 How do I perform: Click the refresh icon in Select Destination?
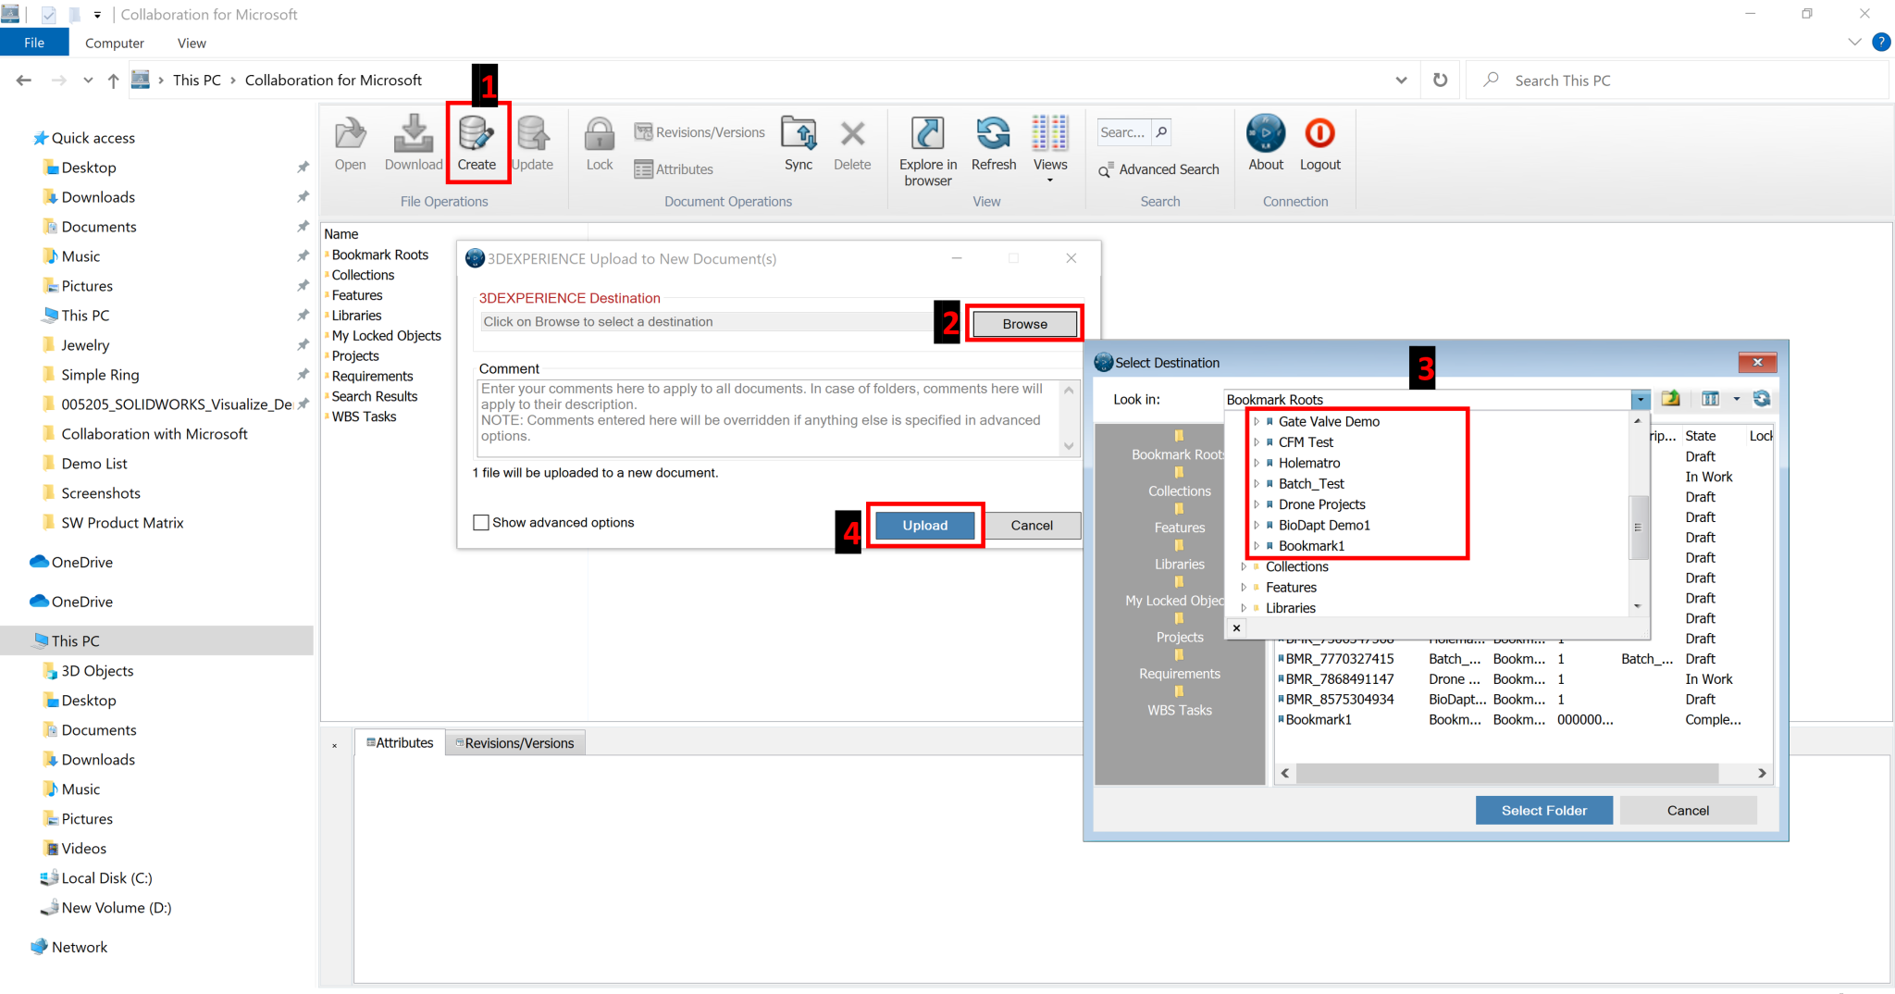click(1762, 399)
